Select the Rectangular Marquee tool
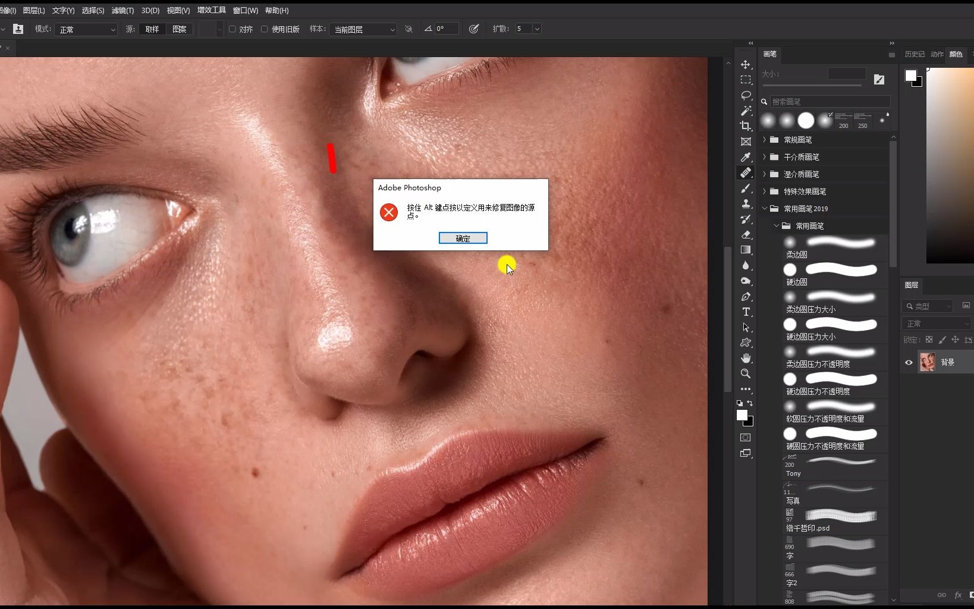This screenshot has width=974, height=609. coord(746,80)
